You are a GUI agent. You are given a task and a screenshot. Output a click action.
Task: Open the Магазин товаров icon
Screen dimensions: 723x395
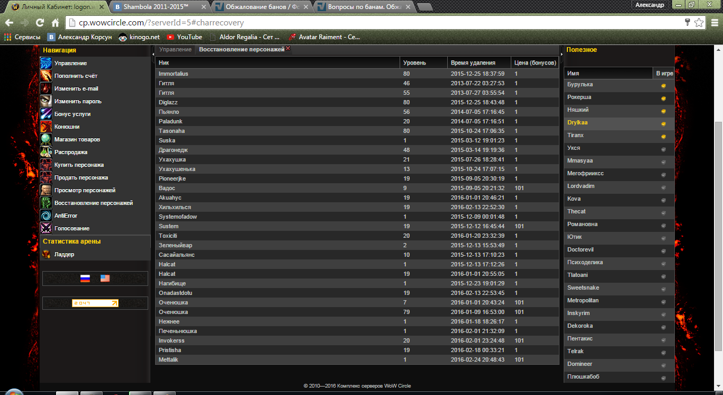[46, 139]
